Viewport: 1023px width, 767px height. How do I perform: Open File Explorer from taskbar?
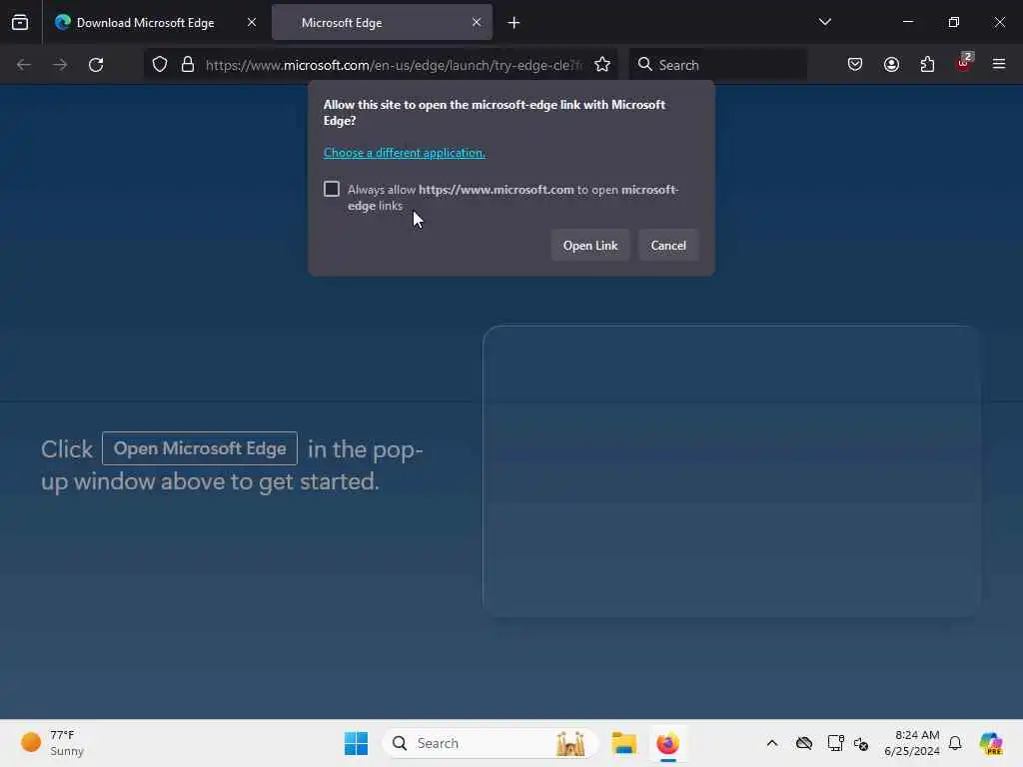coord(623,743)
